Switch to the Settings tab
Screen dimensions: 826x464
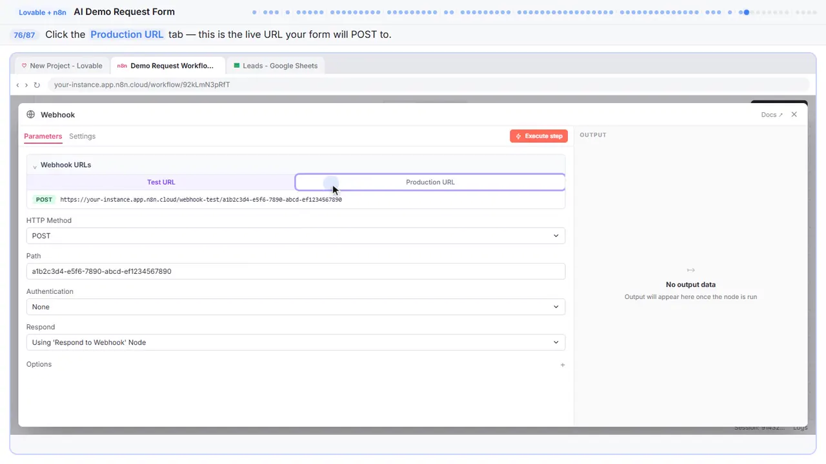point(82,137)
